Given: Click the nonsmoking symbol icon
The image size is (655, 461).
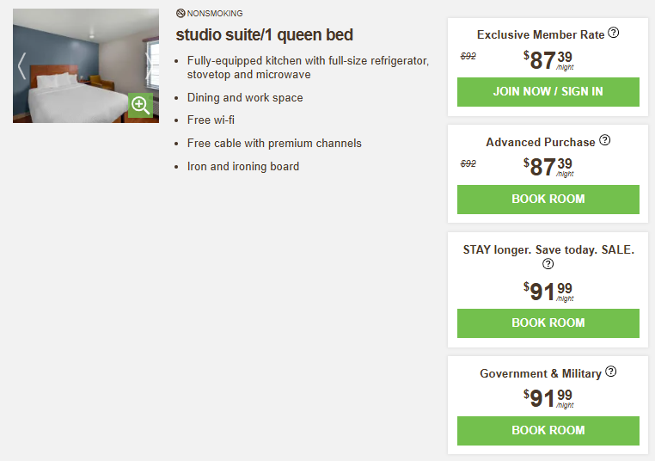Looking at the screenshot, I should click(181, 13).
